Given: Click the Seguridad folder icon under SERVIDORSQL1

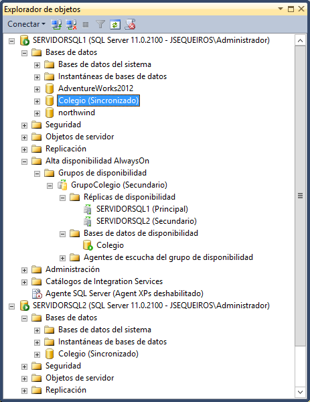Looking at the screenshot, I should pyautogui.click(x=36, y=125).
